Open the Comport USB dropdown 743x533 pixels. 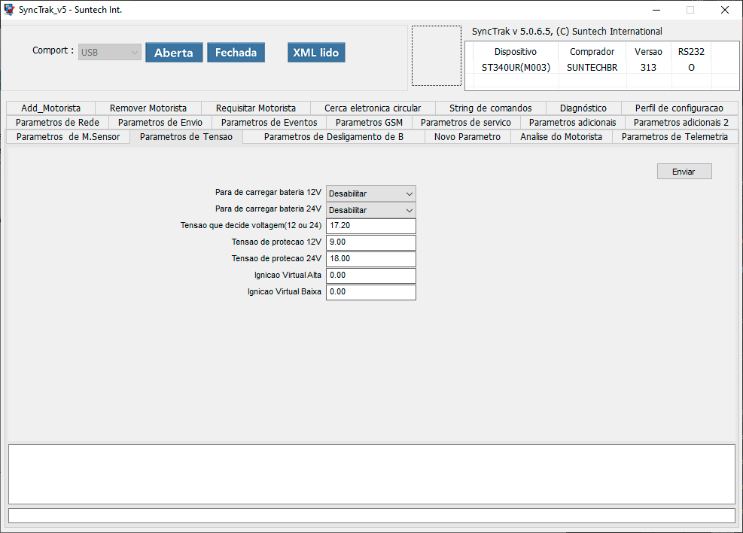tap(109, 52)
